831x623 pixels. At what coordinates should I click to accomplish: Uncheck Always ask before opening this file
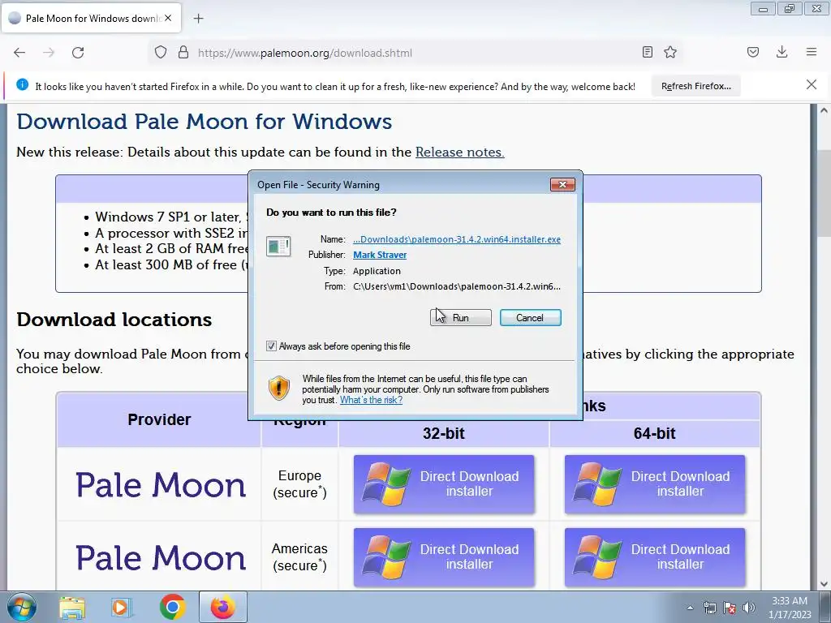(x=271, y=346)
